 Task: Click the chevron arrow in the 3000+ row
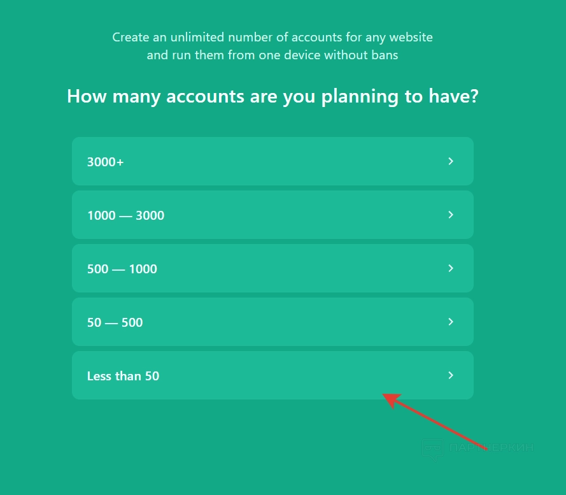[x=451, y=161]
